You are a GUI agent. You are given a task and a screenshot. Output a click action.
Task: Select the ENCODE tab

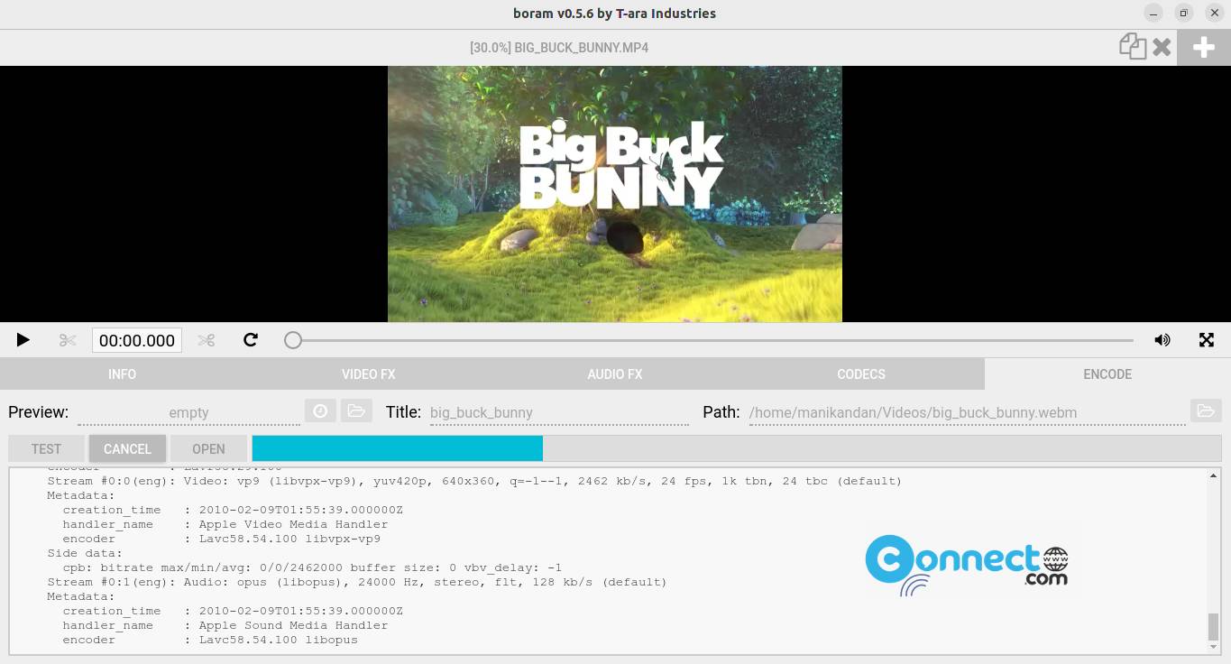pos(1107,373)
